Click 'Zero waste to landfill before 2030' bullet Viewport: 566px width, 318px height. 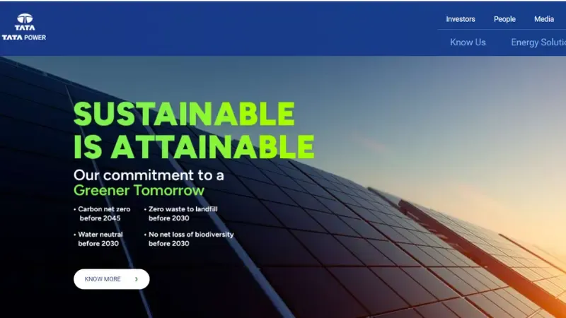click(181, 213)
